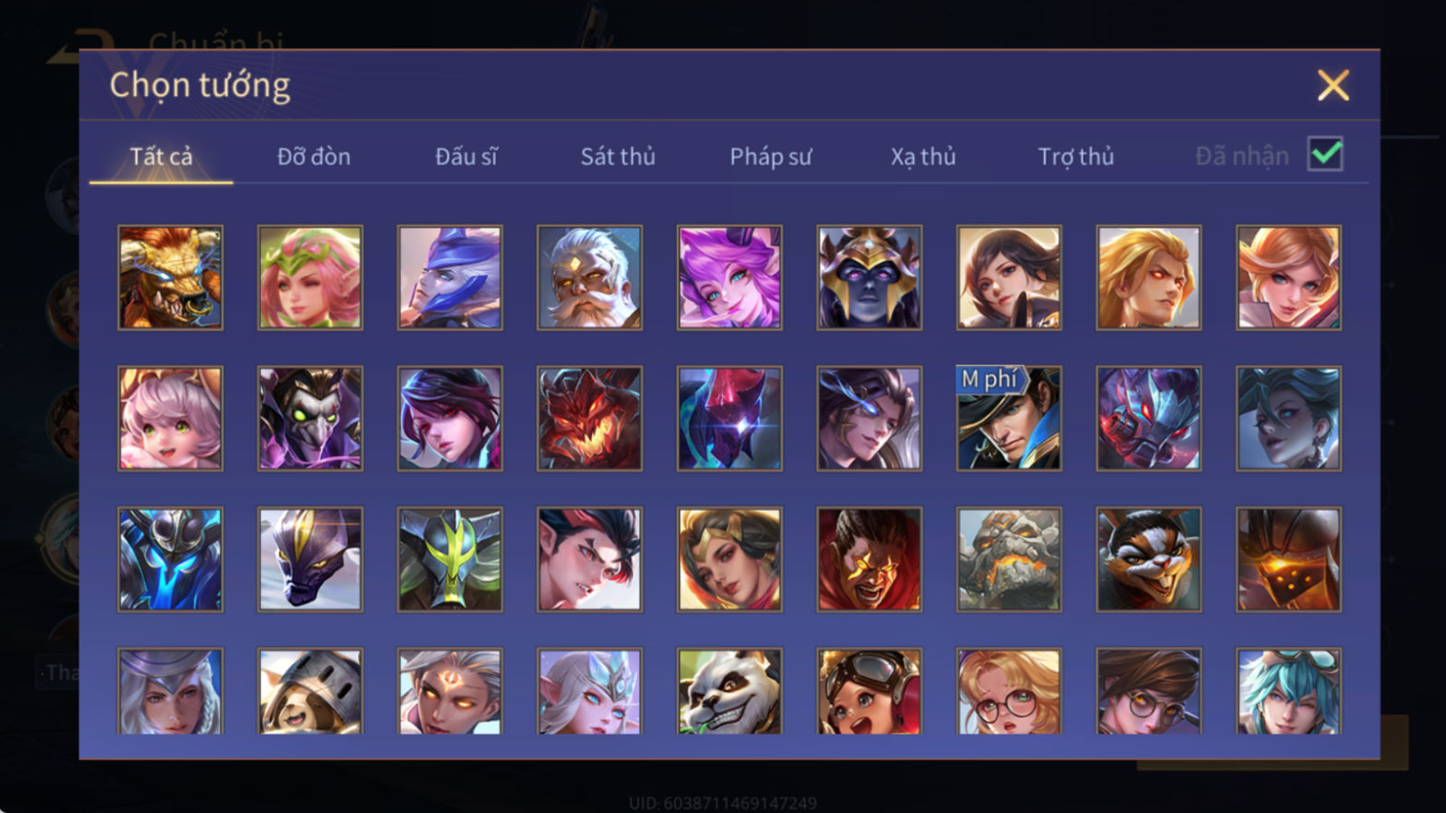
Task: Choose the blonde girl with round glasses
Action: (x=1009, y=691)
